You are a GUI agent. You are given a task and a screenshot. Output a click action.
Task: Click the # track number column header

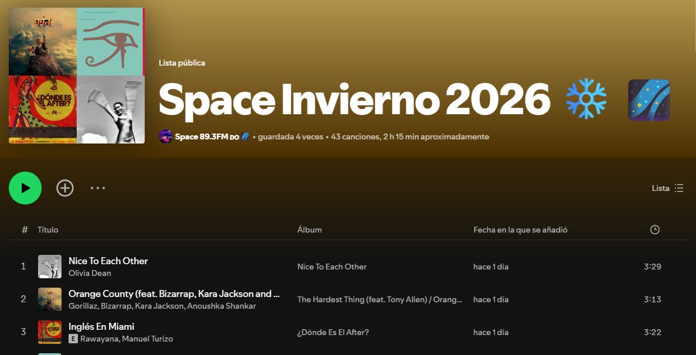[25, 230]
